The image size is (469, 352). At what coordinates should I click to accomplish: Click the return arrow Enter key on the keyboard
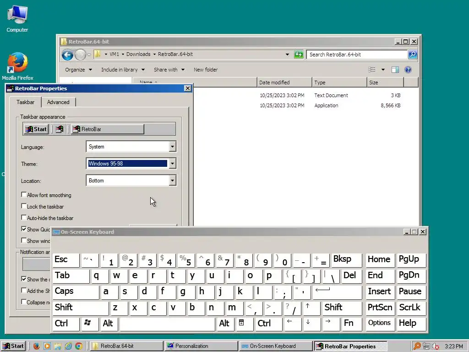pyautogui.click(x=337, y=292)
